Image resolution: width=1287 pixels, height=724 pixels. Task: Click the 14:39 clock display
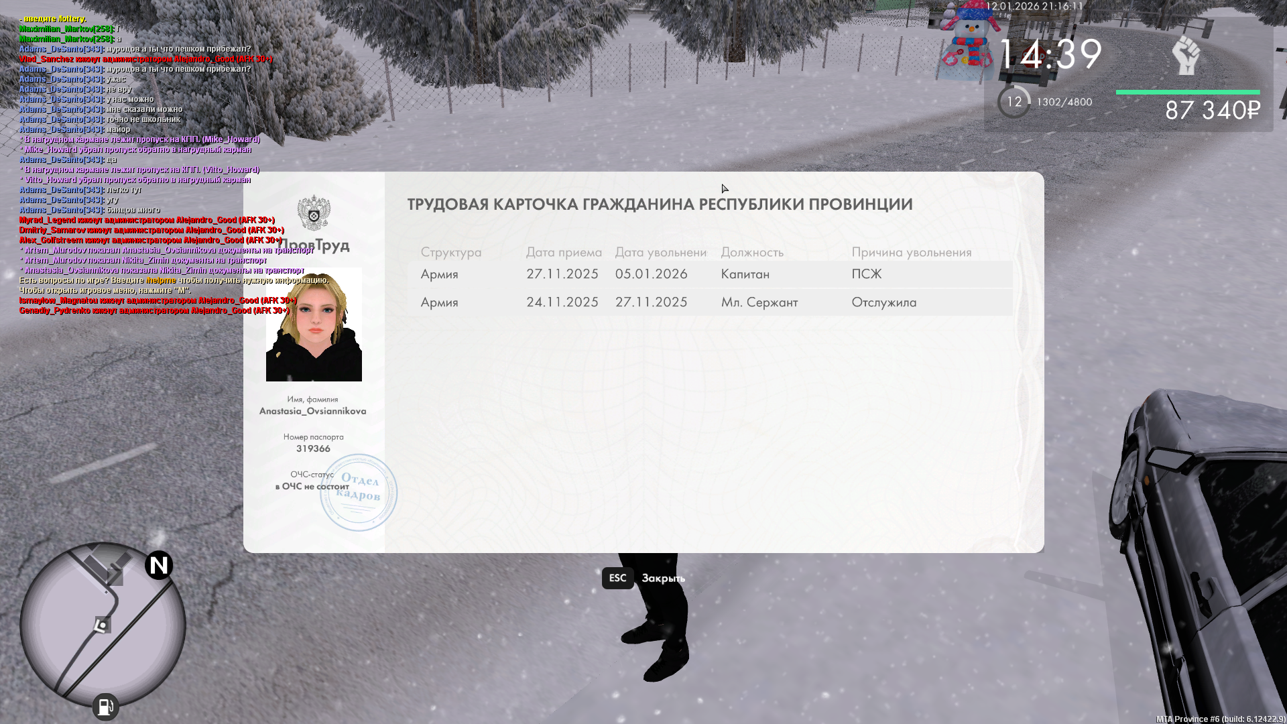[1050, 52]
